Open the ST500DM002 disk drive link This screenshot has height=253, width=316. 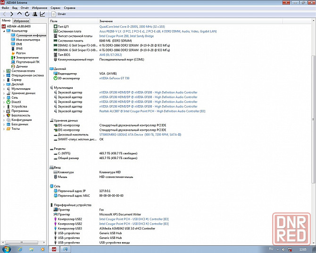pyautogui.click(x=140, y=135)
